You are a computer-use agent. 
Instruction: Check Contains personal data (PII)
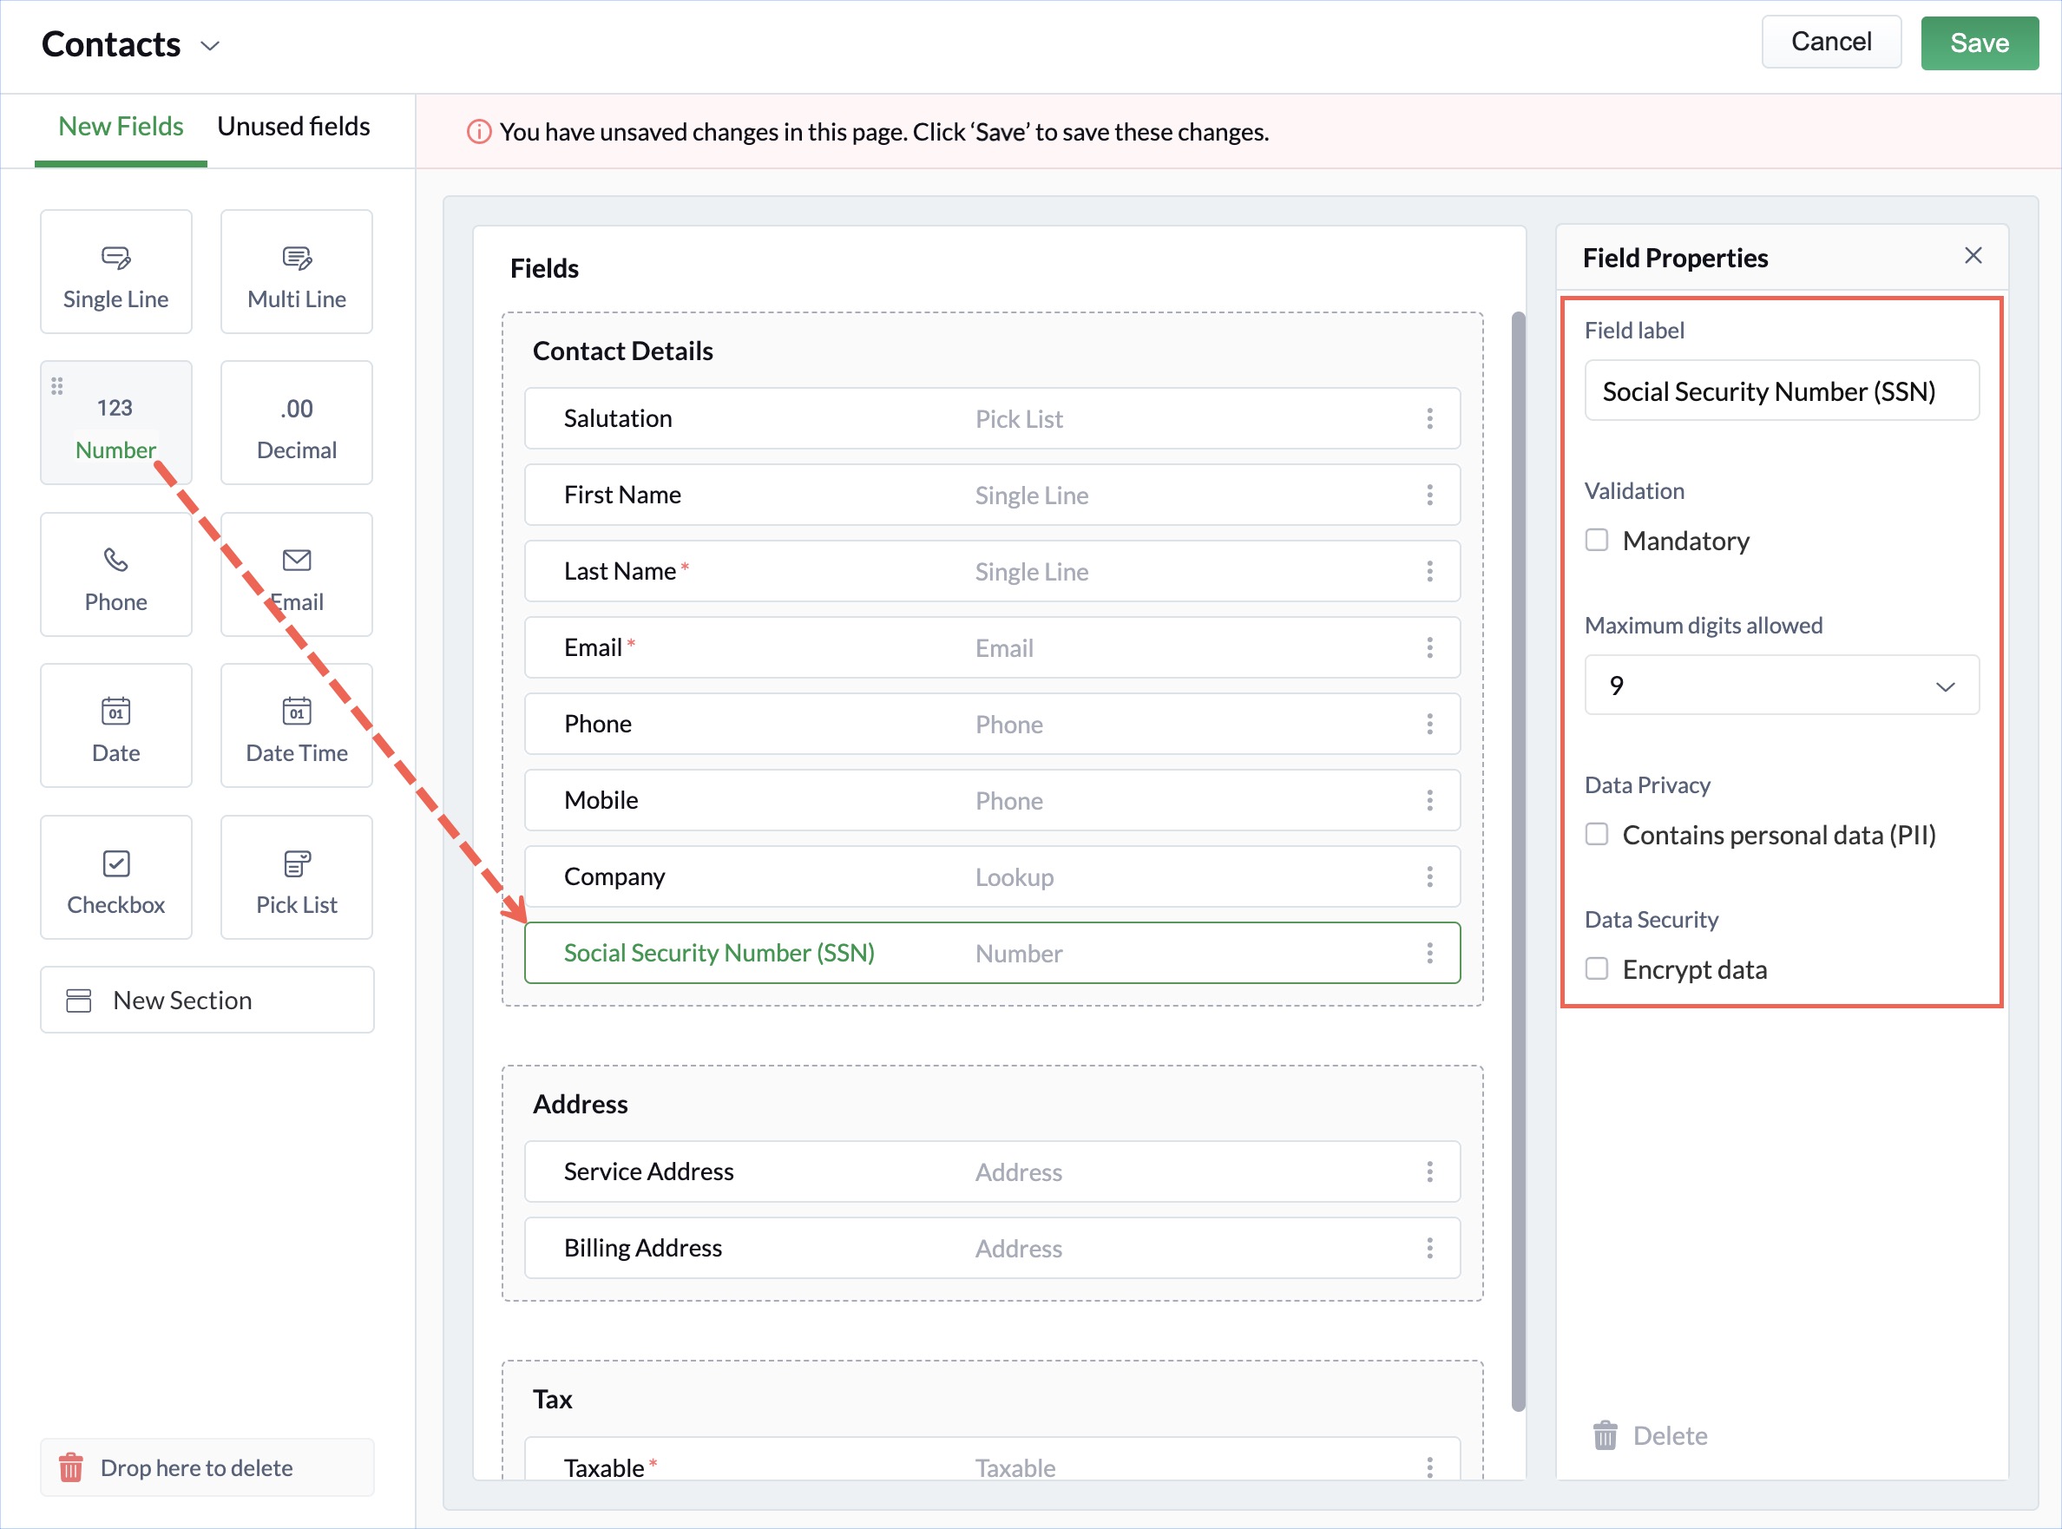pos(1597,834)
